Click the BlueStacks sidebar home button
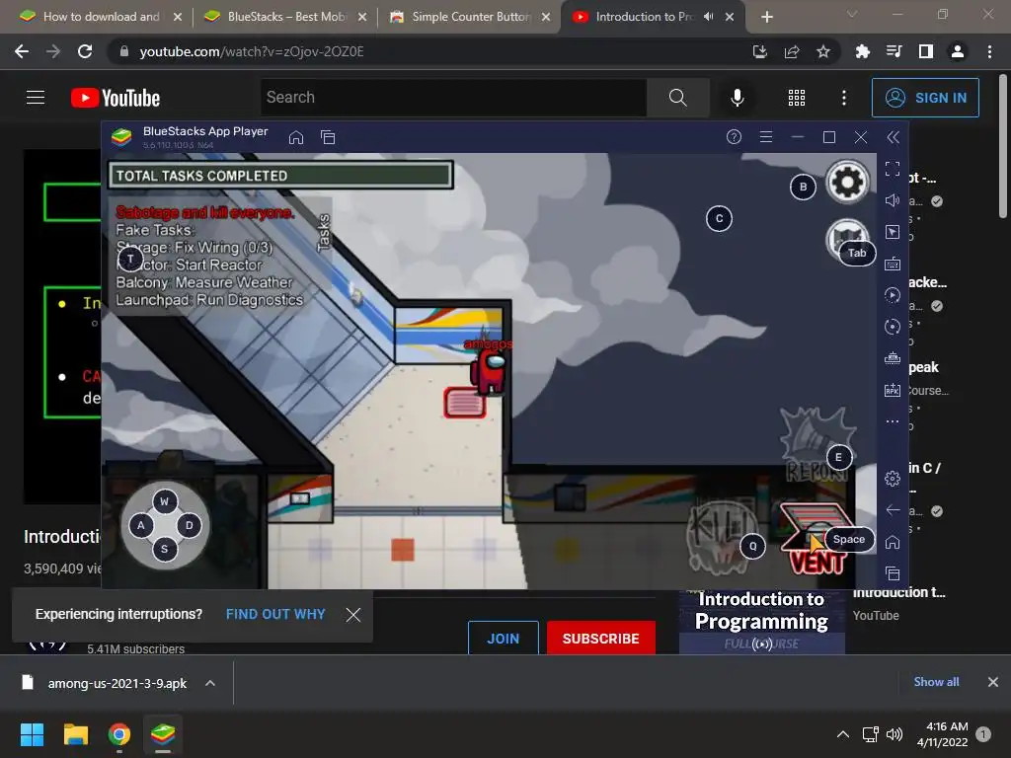1011x758 pixels. tap(893, 542)
